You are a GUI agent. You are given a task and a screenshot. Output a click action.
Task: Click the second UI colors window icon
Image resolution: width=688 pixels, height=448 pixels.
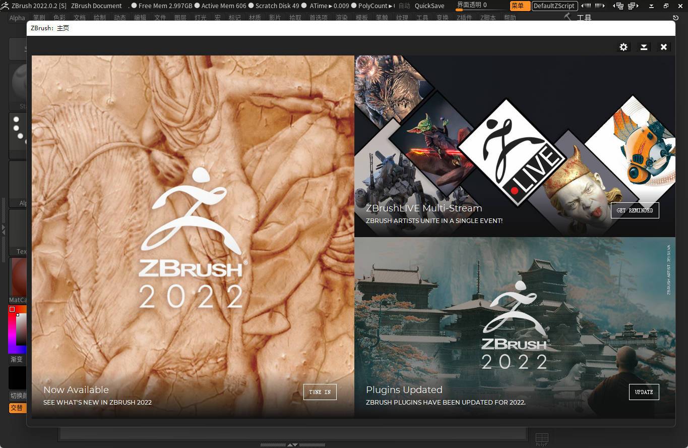pyautogui.click(x=632, y=6)
